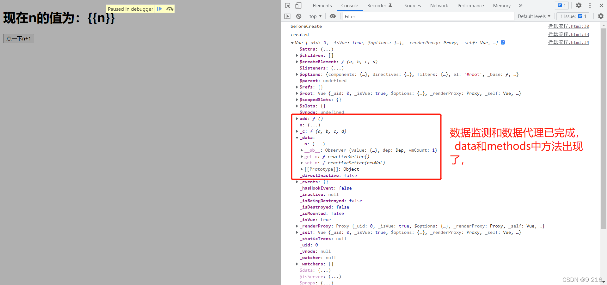The width and height of the screenshot is (607, 285).
Task: Expand the $refs property
Action: [297, 87]
